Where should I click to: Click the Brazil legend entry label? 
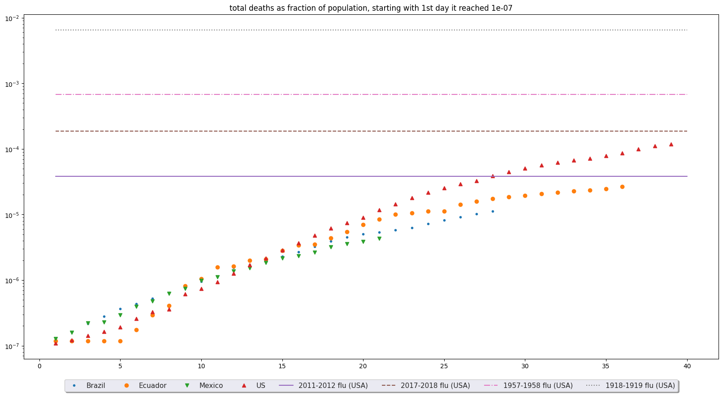[x=95, y=385]
